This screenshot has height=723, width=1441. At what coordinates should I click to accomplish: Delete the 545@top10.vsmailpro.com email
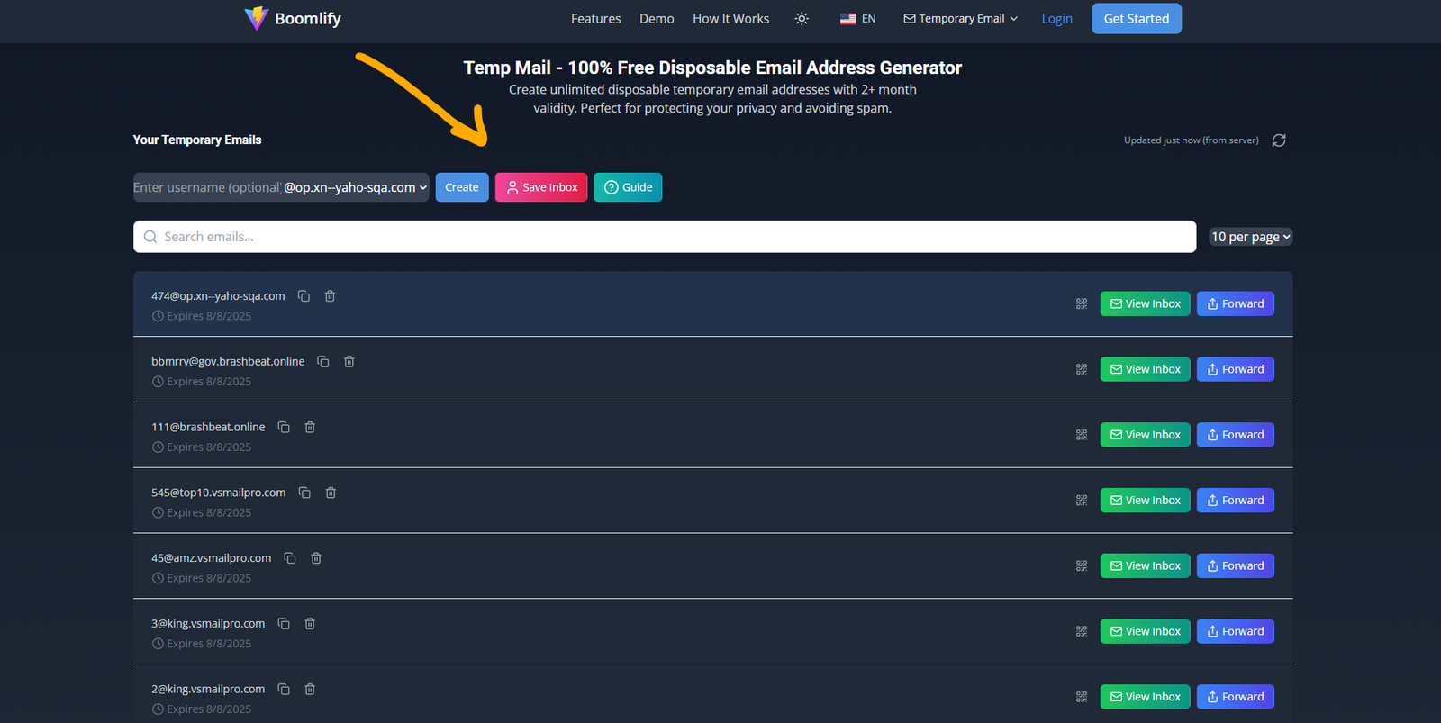tap(331, 493)
